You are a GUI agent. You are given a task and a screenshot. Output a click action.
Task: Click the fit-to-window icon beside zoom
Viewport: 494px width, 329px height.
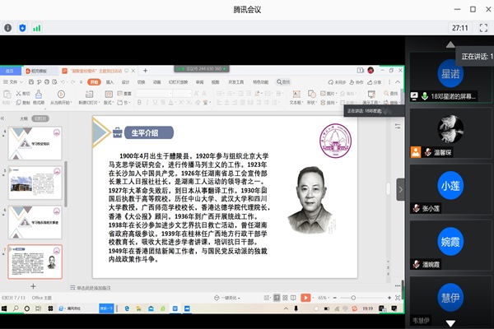click(x=398, y=298)
